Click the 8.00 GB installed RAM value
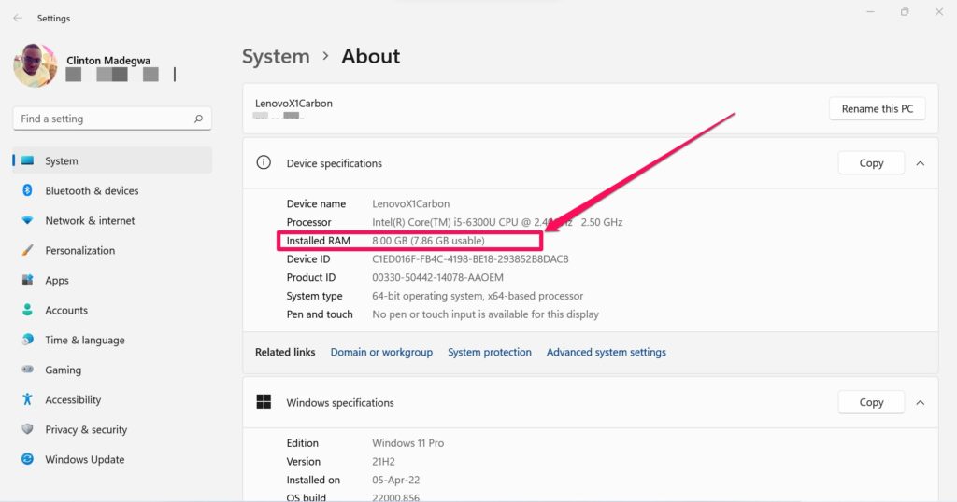Viewport: 957px width, 502px height. [x=428, y=241]
